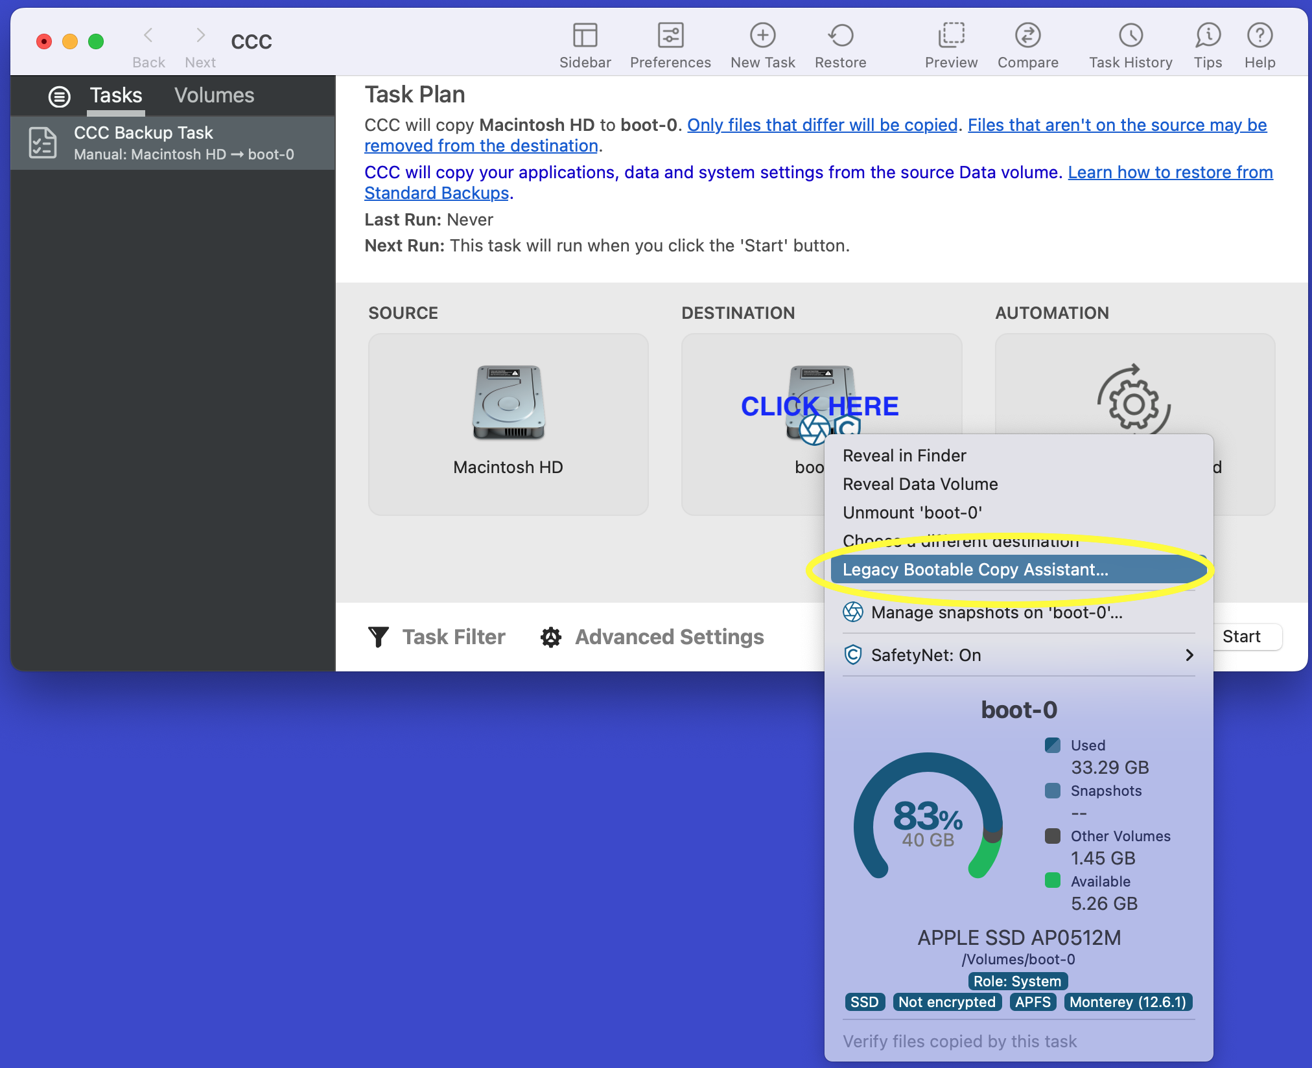Click the Role: System badge
The image size is (1312, 1068).
tap(1018, 981)
